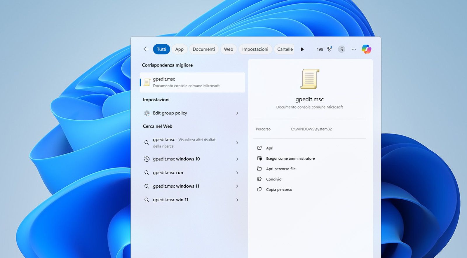Choose Apri to open gpedit.msc
The image size is (467, 258).
pyautogui.click(x=270, y=148)
